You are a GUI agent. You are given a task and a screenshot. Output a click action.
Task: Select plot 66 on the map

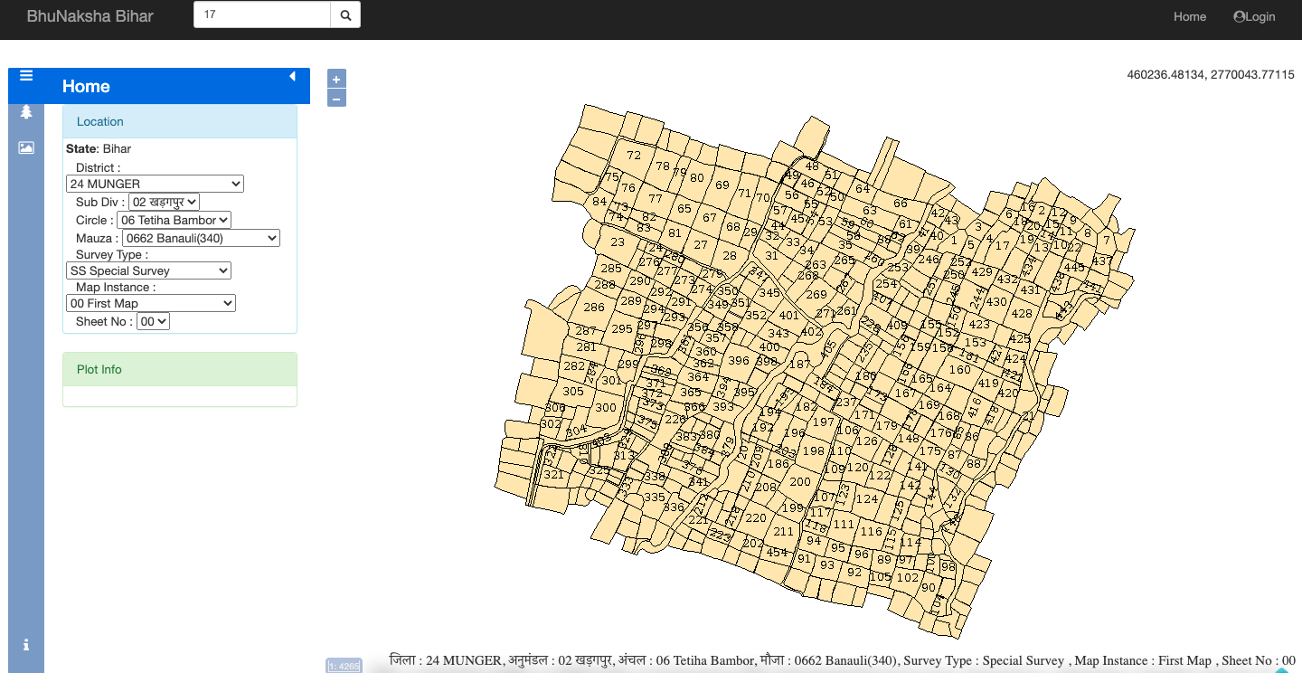900,204
